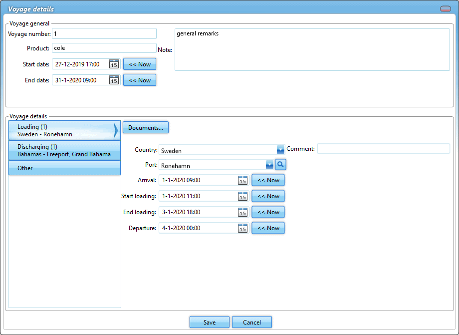Click the Comment text field

click(x=383, y=149)
